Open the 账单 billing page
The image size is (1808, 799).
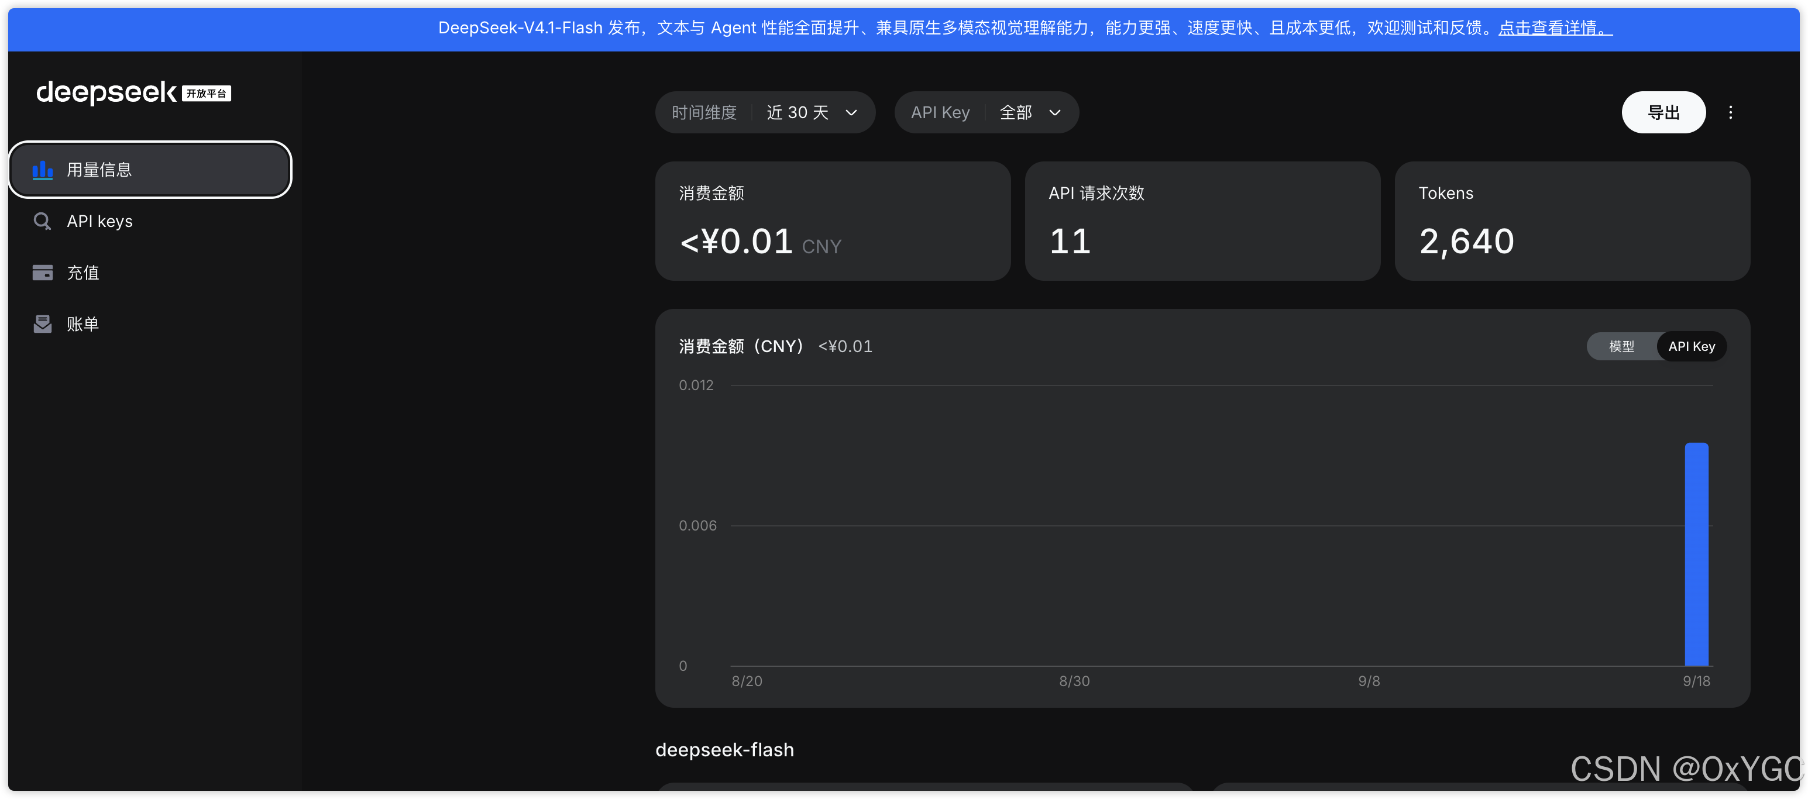point(150,324)
